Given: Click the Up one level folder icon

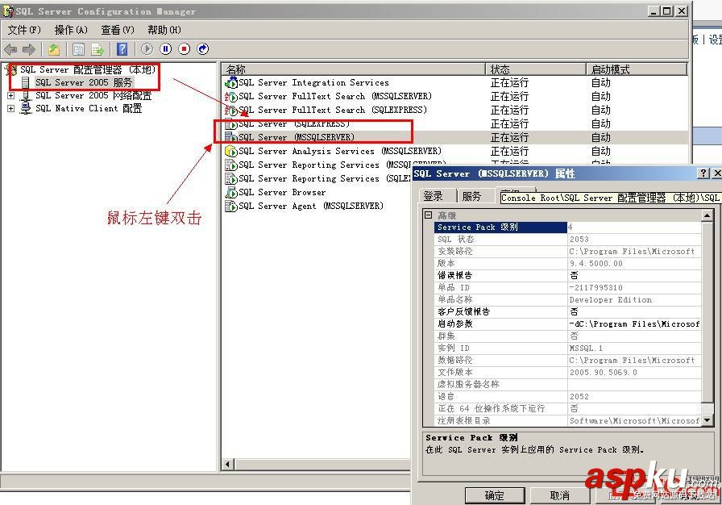Looking at the screenshot, I should pos(54,49).
